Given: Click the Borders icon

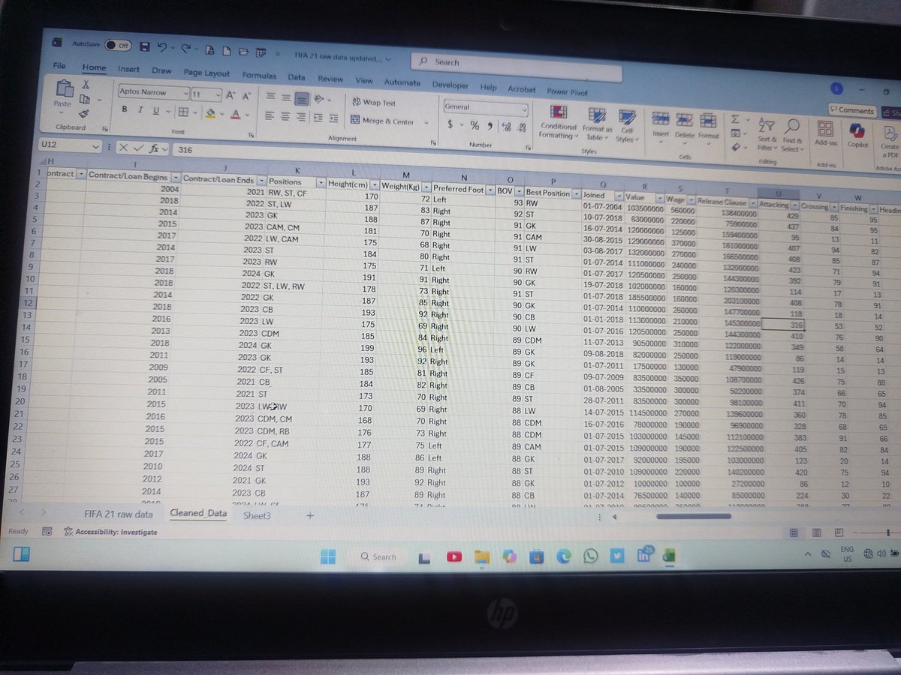Looking at the screenshot, I should tap(182, 112).
